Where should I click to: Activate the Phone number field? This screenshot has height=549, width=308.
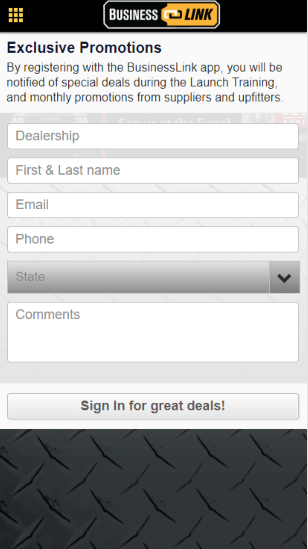153,239
